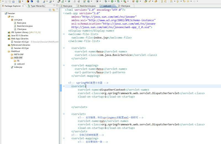Collapse the dispatherContext servlet fold marker

coord(64,86)
